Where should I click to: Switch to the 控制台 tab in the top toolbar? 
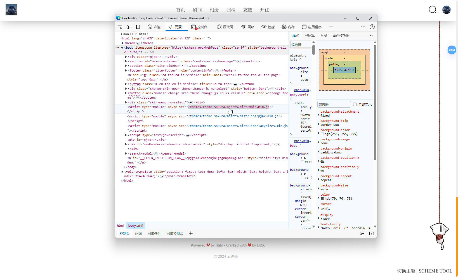[x=199, y=27]
